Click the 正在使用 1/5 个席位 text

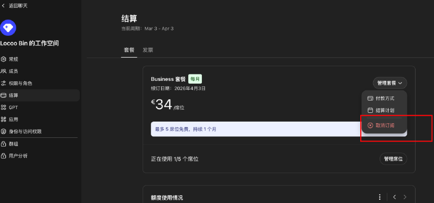[x=175, y=159]
